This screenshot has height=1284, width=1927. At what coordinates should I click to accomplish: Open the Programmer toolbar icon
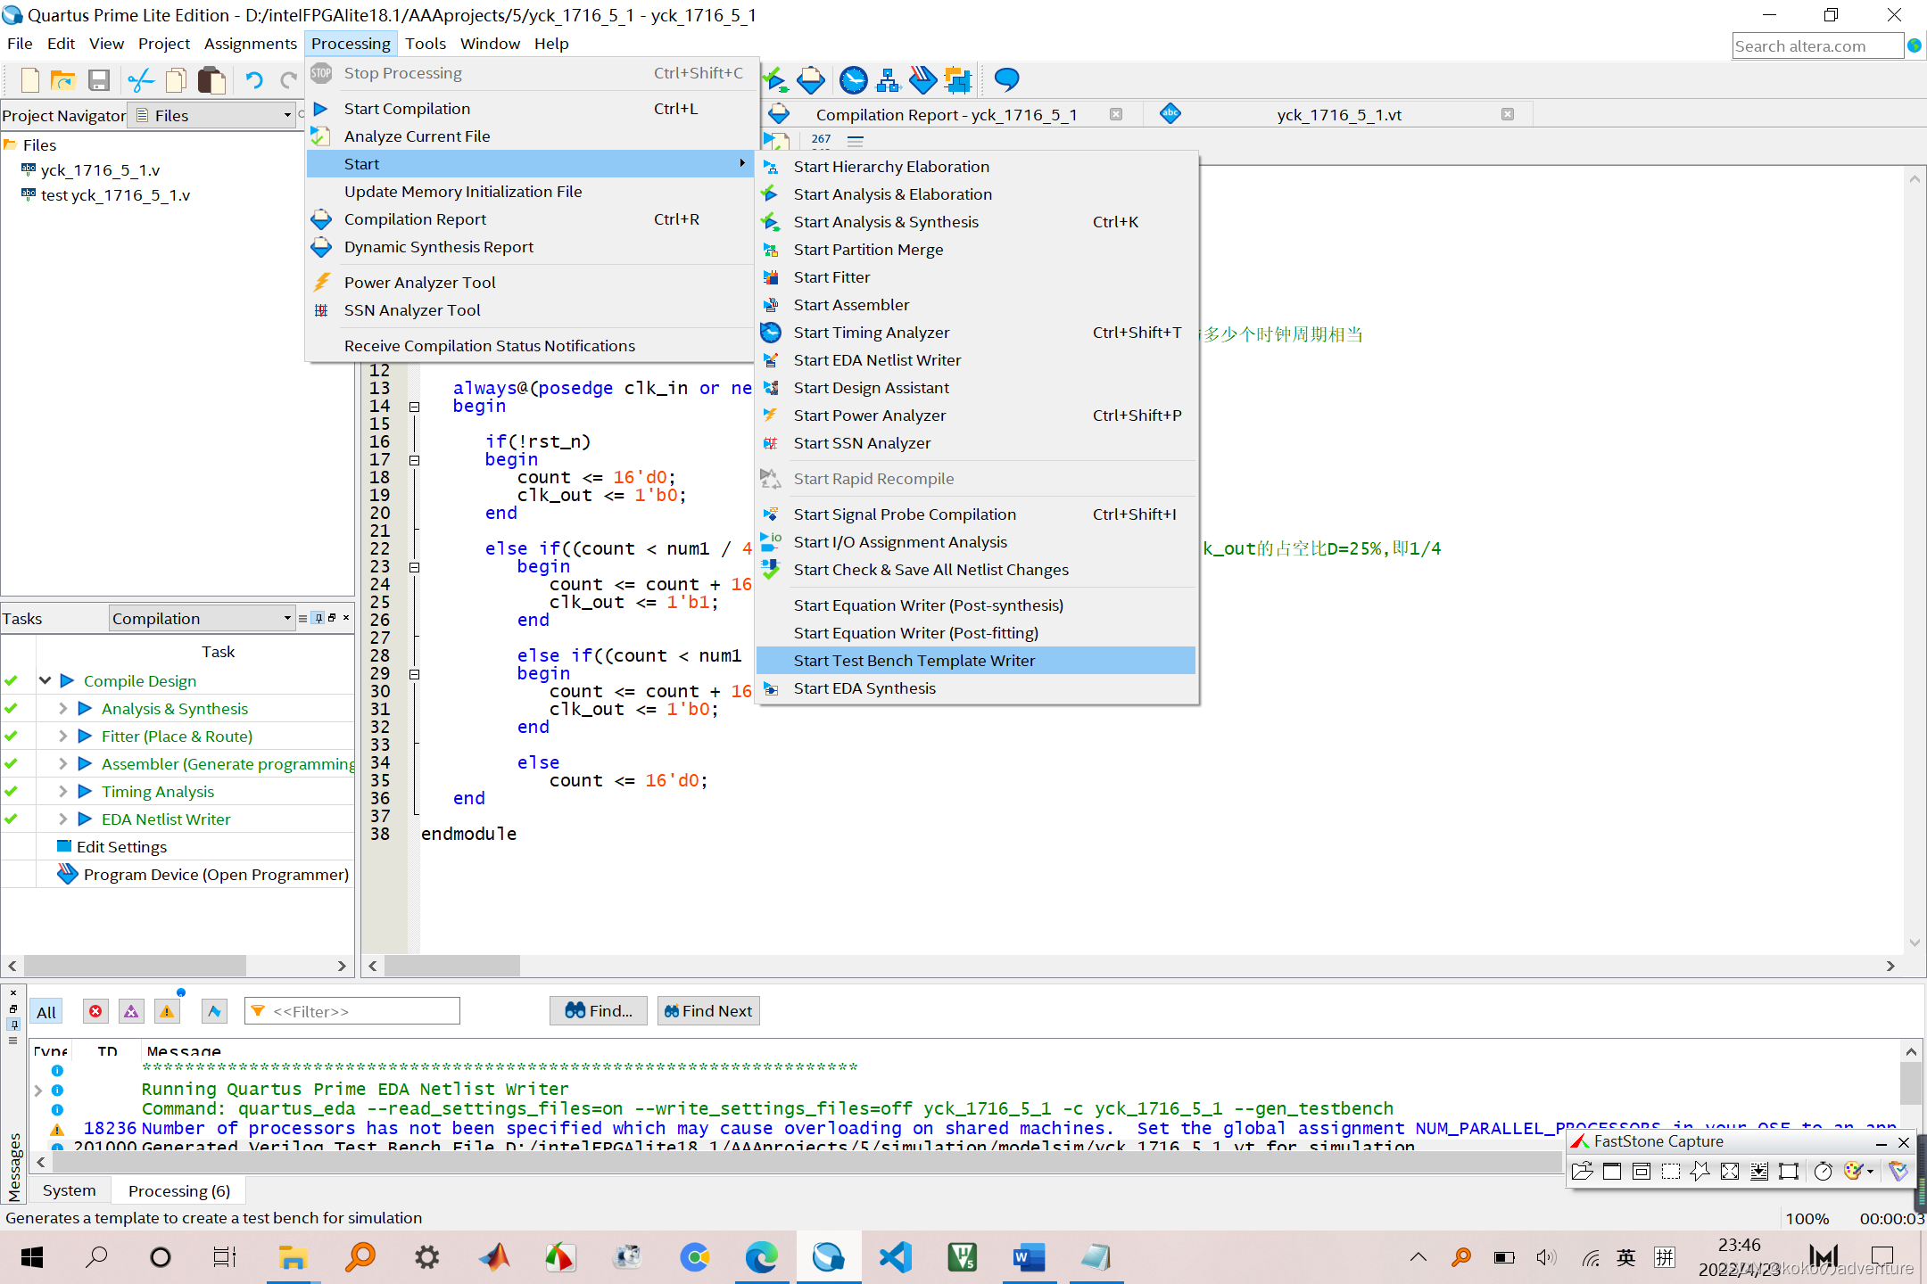(923, 80)
